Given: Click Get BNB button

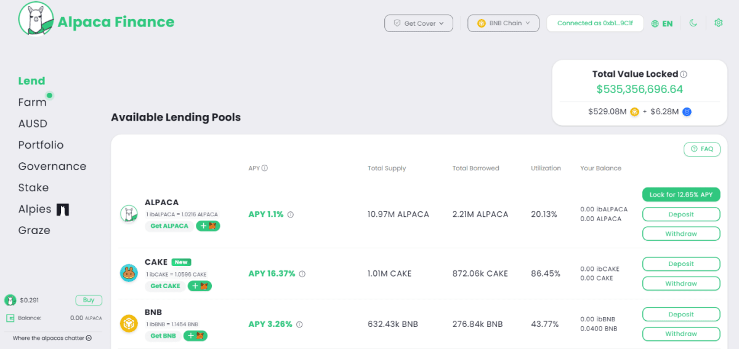Looking at the screenshot, I should [163, 335].
